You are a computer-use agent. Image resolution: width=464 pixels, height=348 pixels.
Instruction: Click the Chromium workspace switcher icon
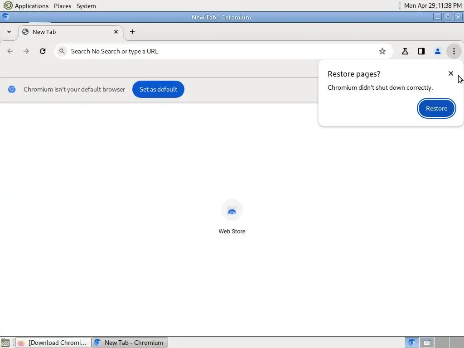click(x=411, y=343)
